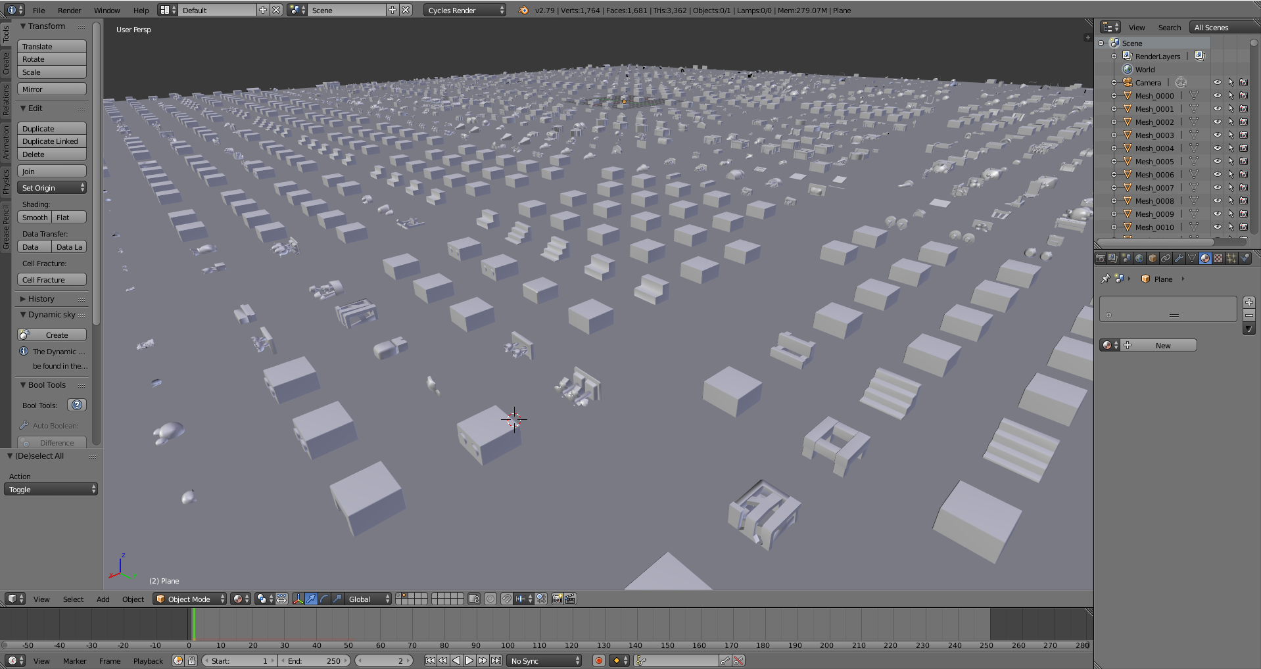Play the animation forward

pyautogui.click(x=469, y=660)
